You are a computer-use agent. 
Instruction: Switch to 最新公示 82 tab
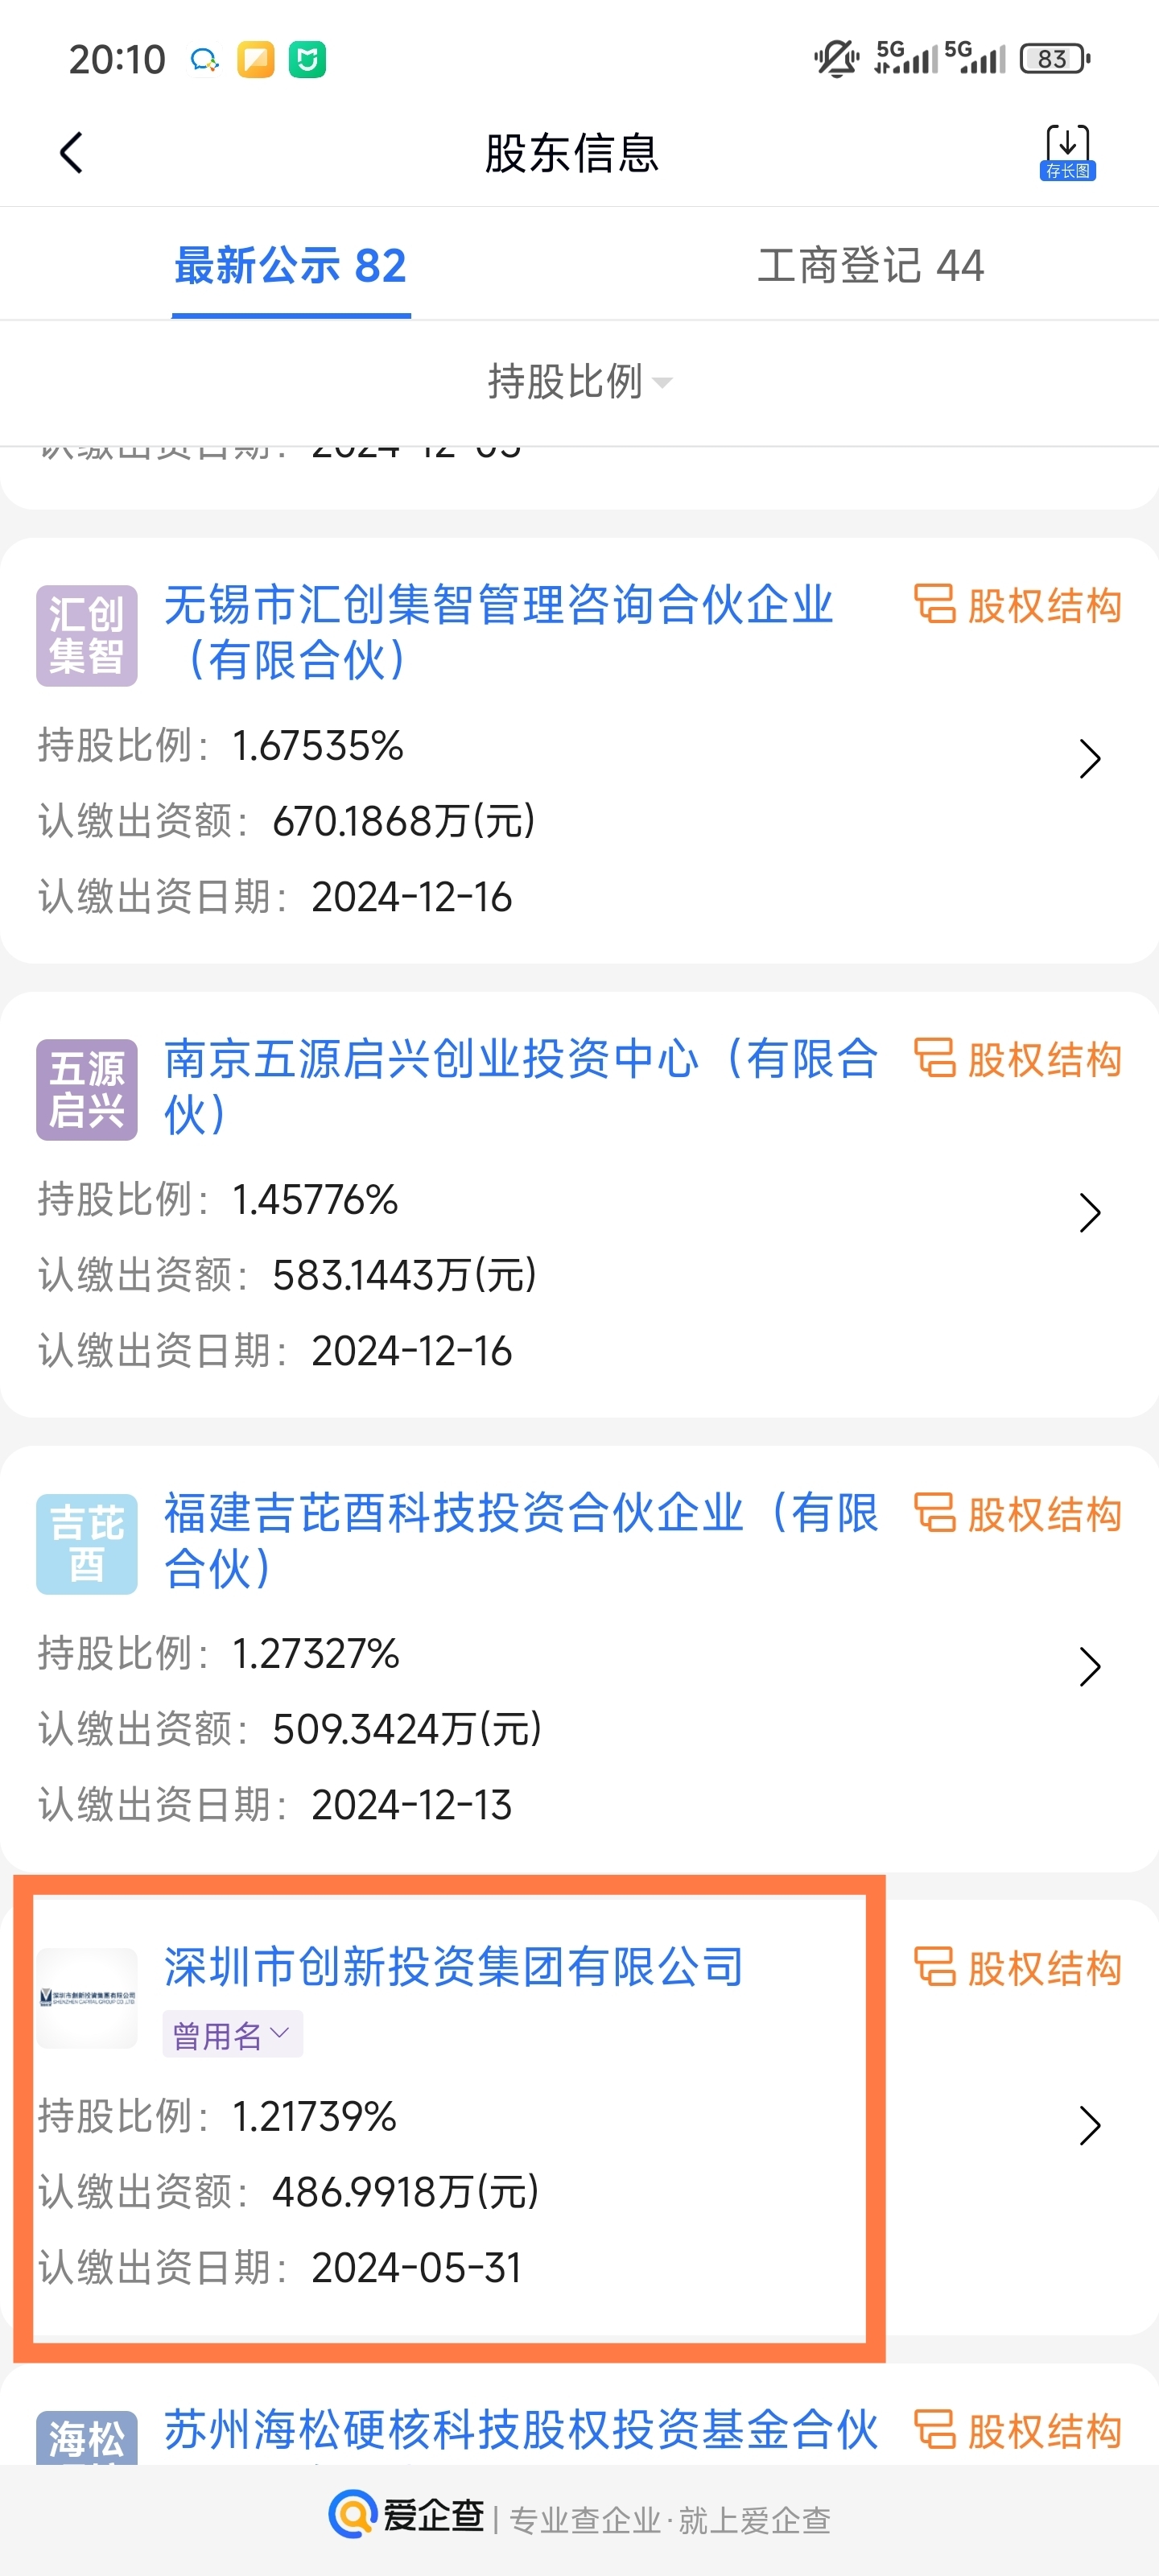pos(290,266)
